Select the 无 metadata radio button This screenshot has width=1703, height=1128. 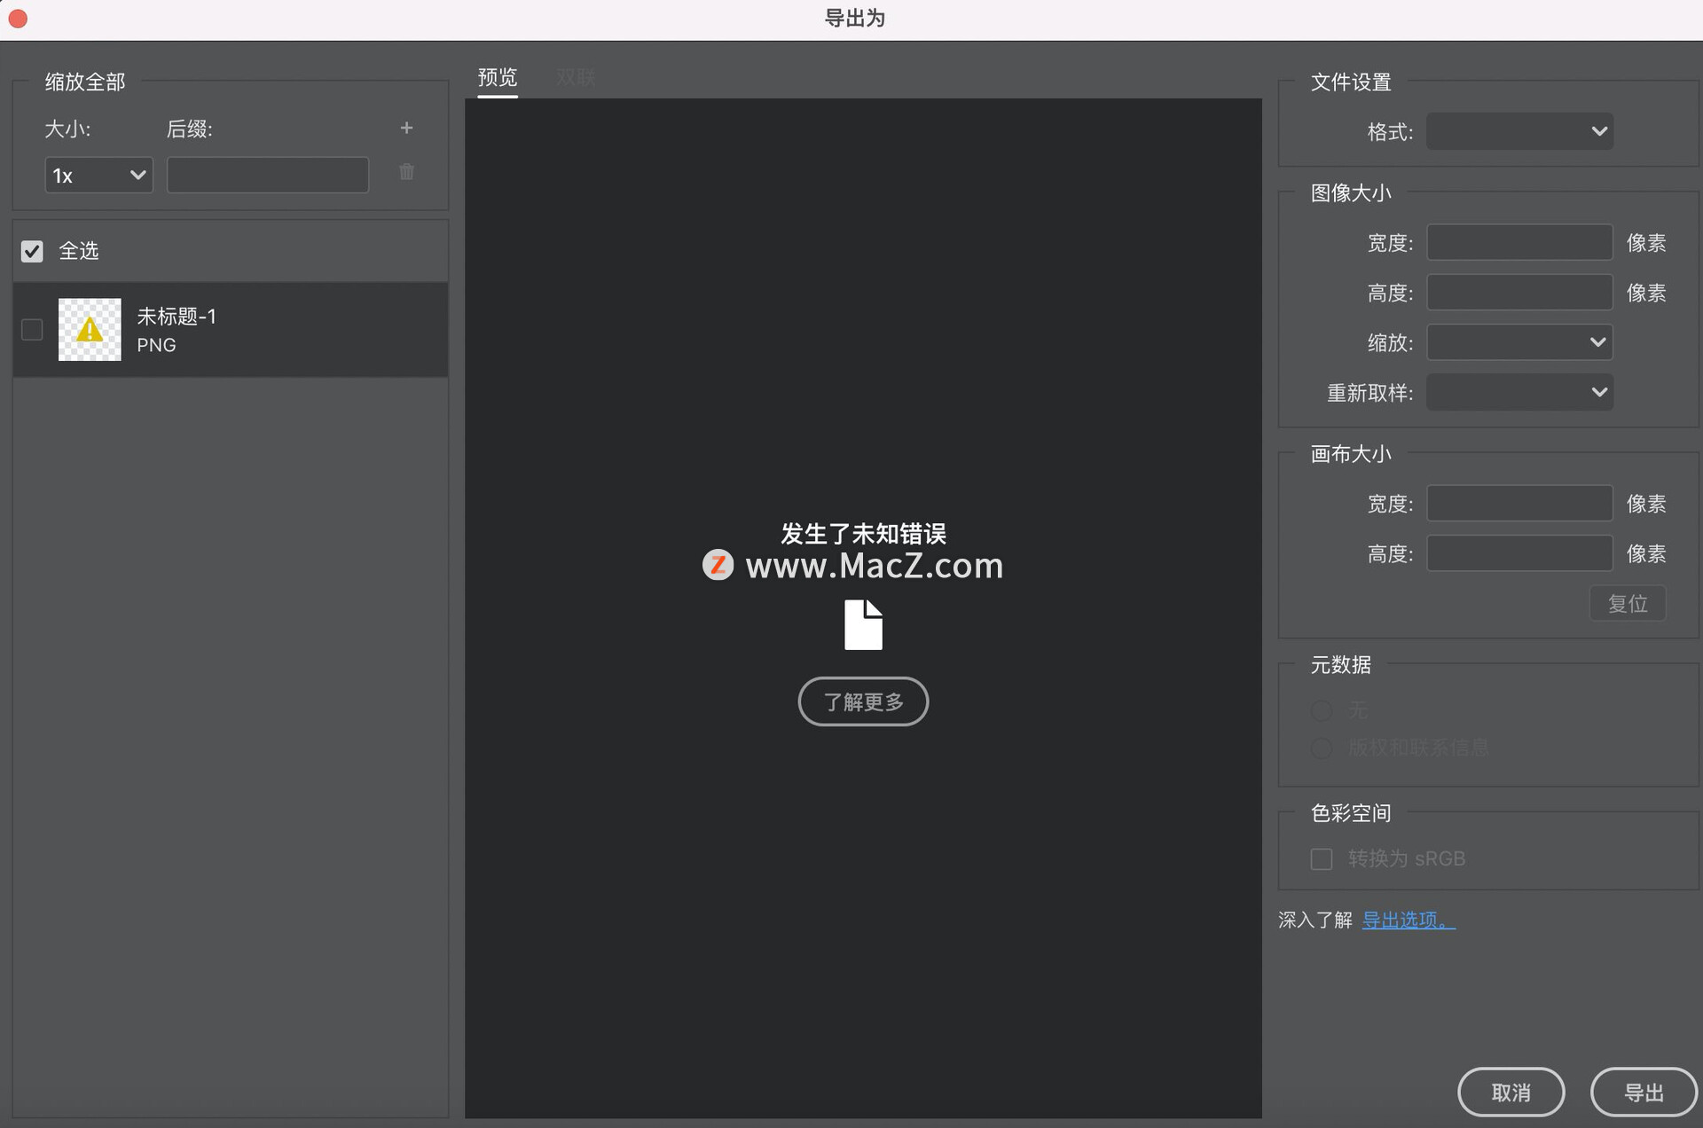coord(1322,710)
